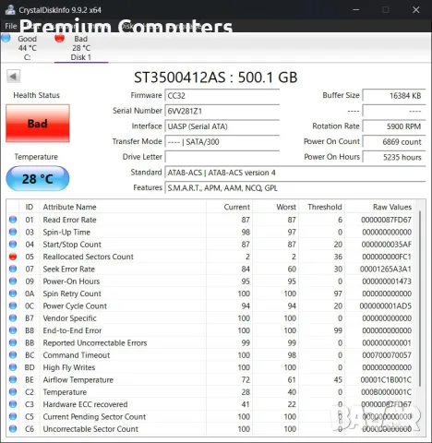The height and width of the screenshot is (443, 432).
Task: Click the blue status dot for Spin Retry Count
Action: pyautogui.click(x=13, y=293)
